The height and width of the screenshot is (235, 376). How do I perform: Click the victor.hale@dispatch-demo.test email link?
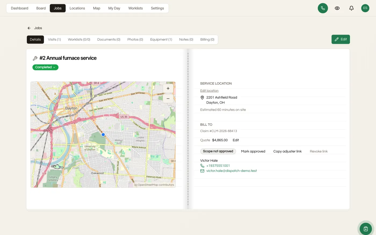(232, 171)
